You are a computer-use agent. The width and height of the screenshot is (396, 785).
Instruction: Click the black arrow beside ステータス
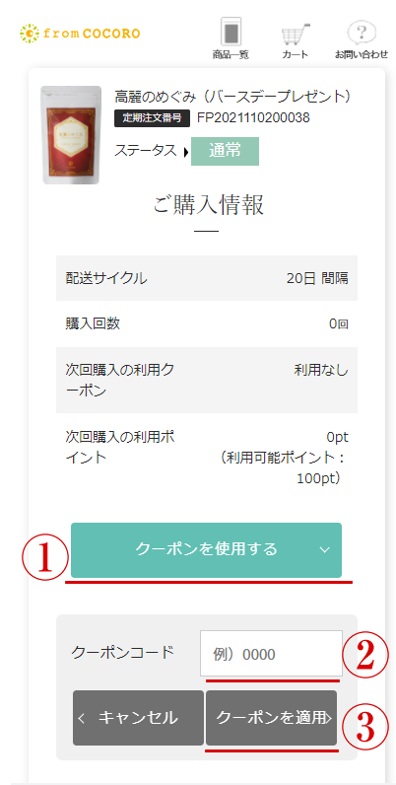tap(185, 152)
